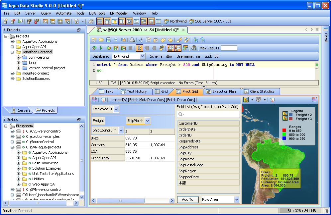331x215 pixels.
Task: Open the ShipVia field dropdown arrow
Action: (147, 121)
